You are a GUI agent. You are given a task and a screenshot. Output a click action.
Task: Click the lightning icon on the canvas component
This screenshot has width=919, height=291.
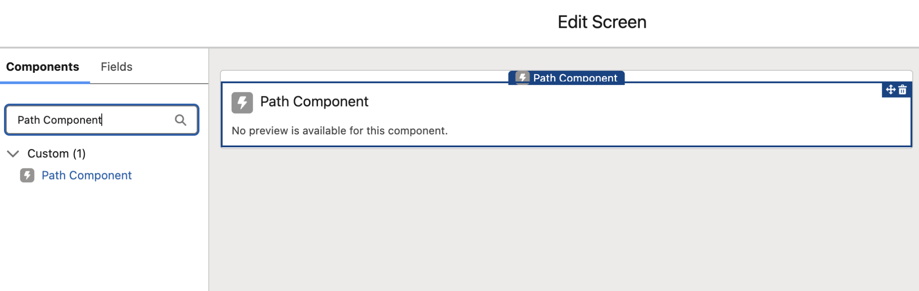coord(242,102)
